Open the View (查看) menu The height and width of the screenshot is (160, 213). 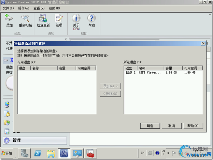(x=39, y=8)
